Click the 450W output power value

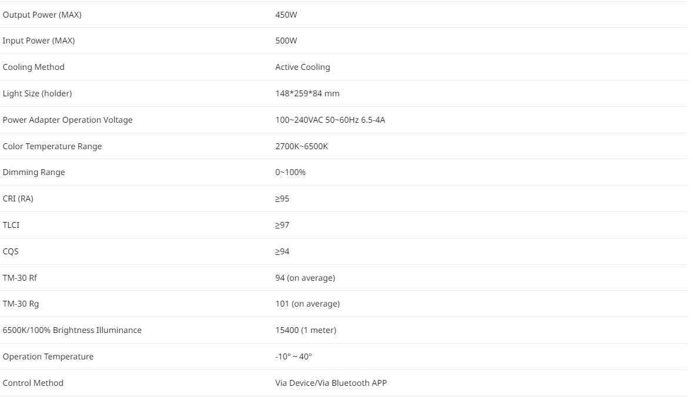[286, 15]
